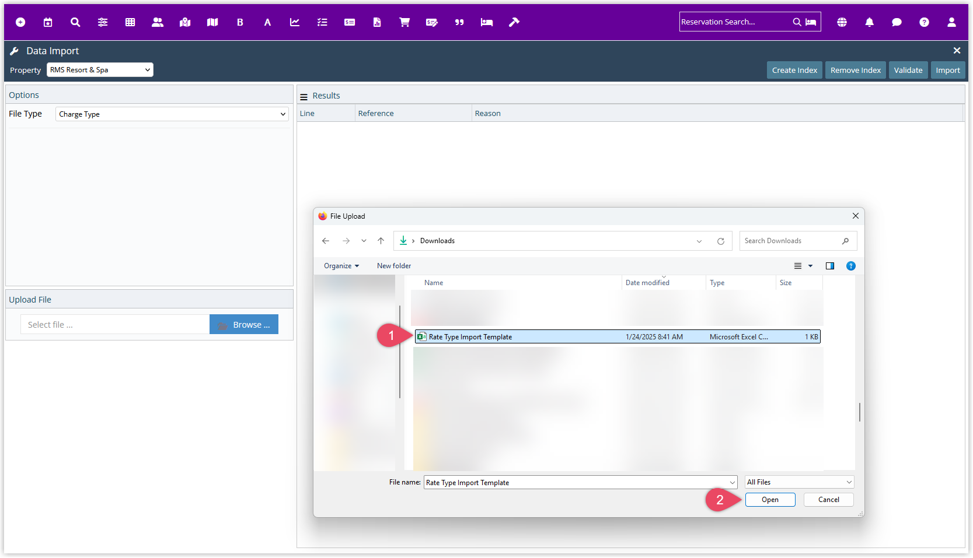
Task: Click the Import button
Action: [947, 70]
